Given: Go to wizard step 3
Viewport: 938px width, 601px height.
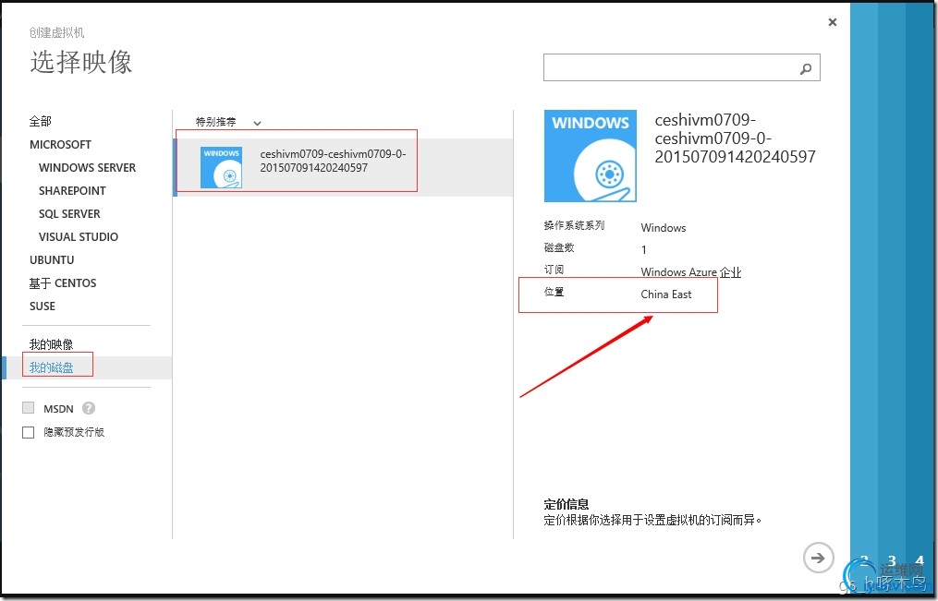Looking at the screenshot, I should pyautogui.click(x=892, y=561).
